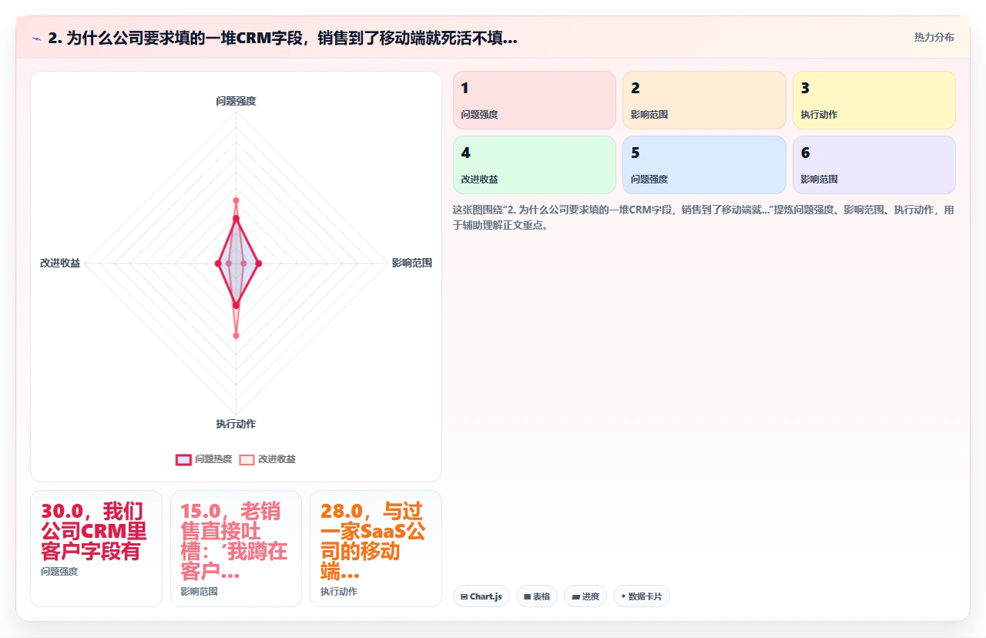Toggle the 改进收益 legend swatch
Screen dimensions: 986x638
coord(246,459)
